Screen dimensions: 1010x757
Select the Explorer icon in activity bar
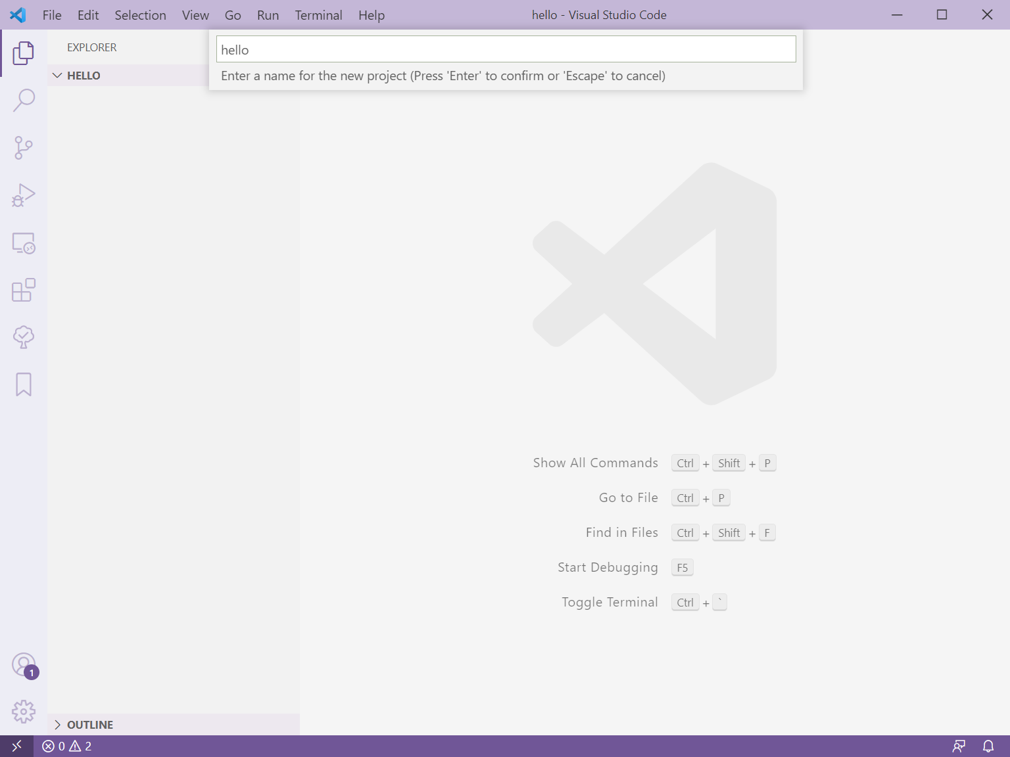(24, 53)
